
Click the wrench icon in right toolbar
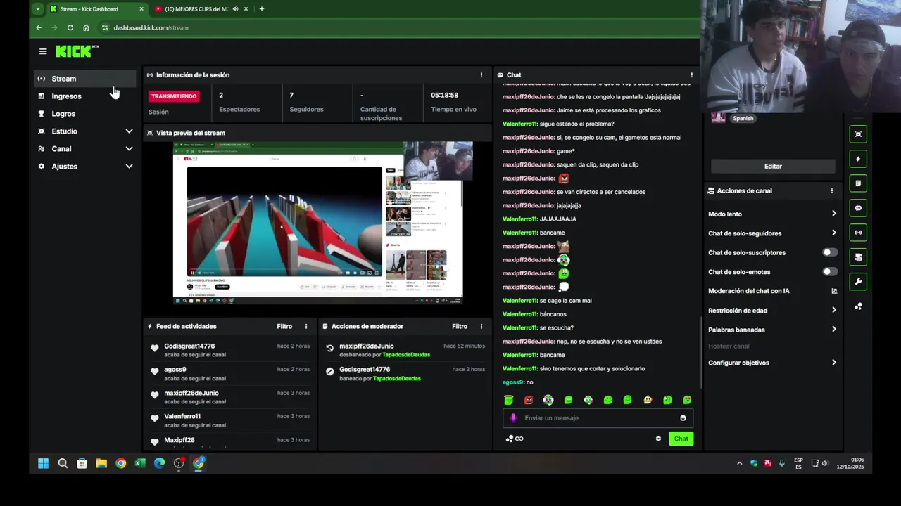coord(858,282)
